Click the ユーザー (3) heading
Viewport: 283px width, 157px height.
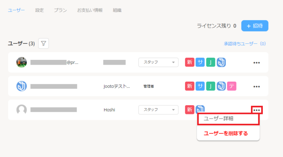[x=21, y=44]
